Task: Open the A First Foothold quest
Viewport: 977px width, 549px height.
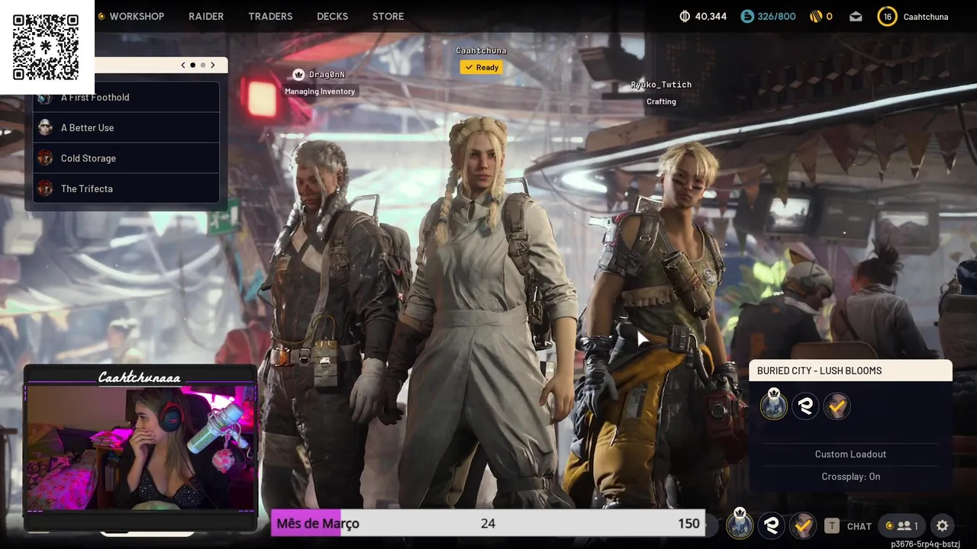Action: click(126, 97)
